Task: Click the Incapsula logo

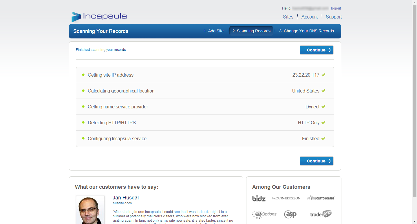Action: pos(99,16)
